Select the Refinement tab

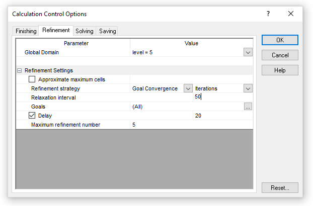56,31
